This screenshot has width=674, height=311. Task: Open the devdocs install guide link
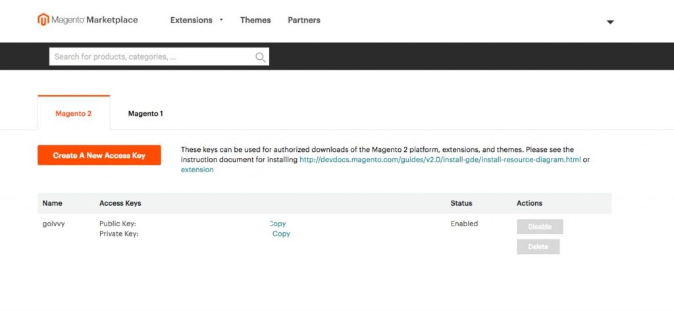click(x=440, y=159)
